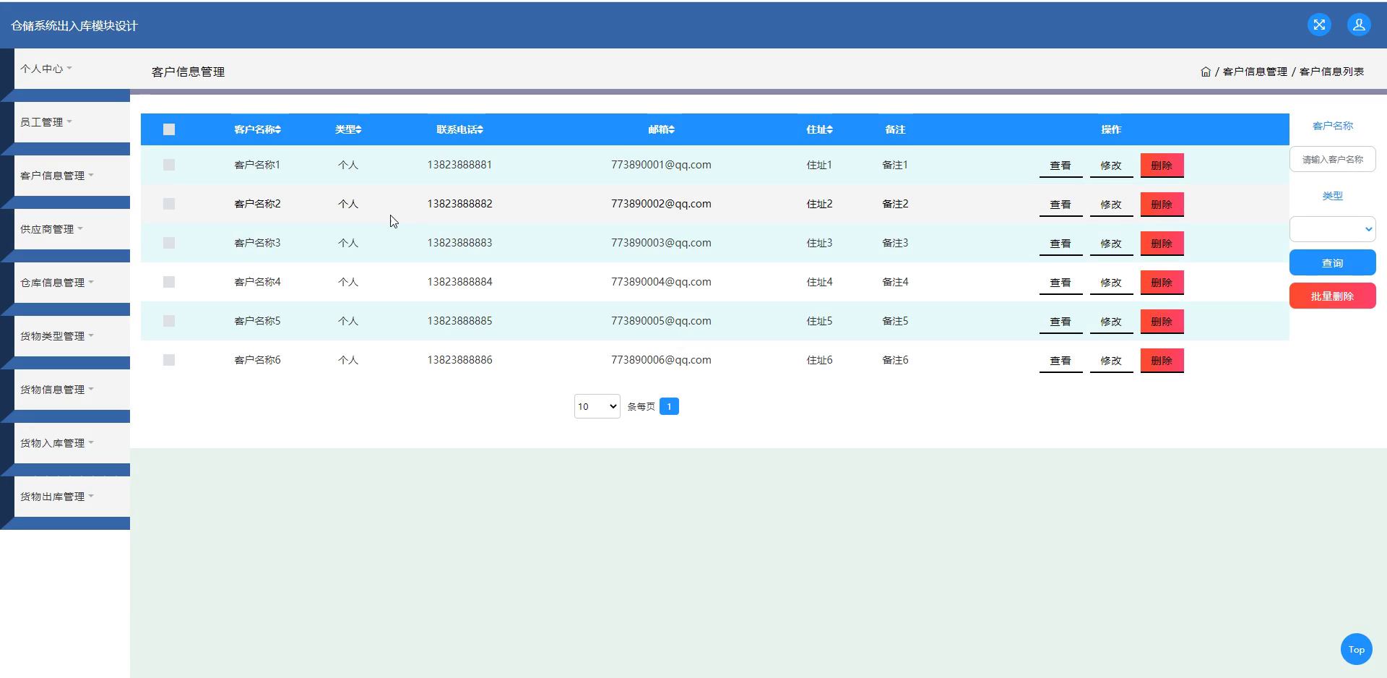Sort by 住址 column header

819,129
